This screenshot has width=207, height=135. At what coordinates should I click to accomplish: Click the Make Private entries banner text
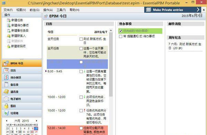pos(168,10)
